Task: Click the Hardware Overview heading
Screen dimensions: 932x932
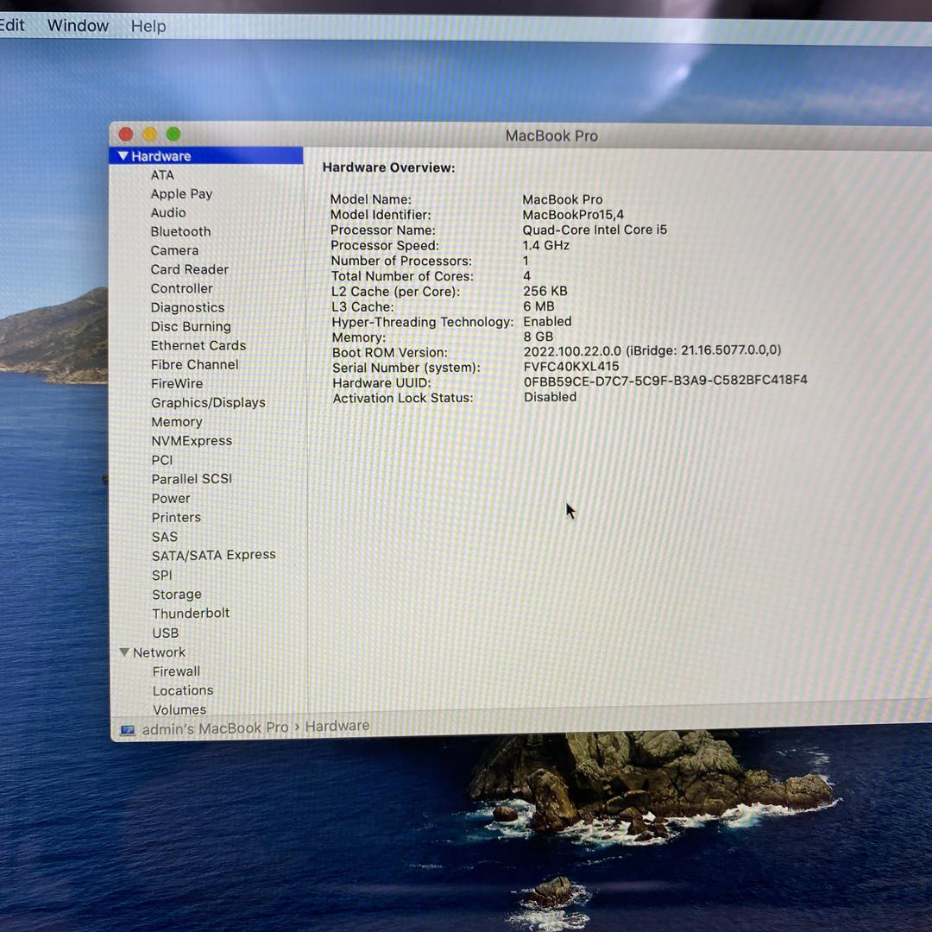Action: click(x=388, y=167)
